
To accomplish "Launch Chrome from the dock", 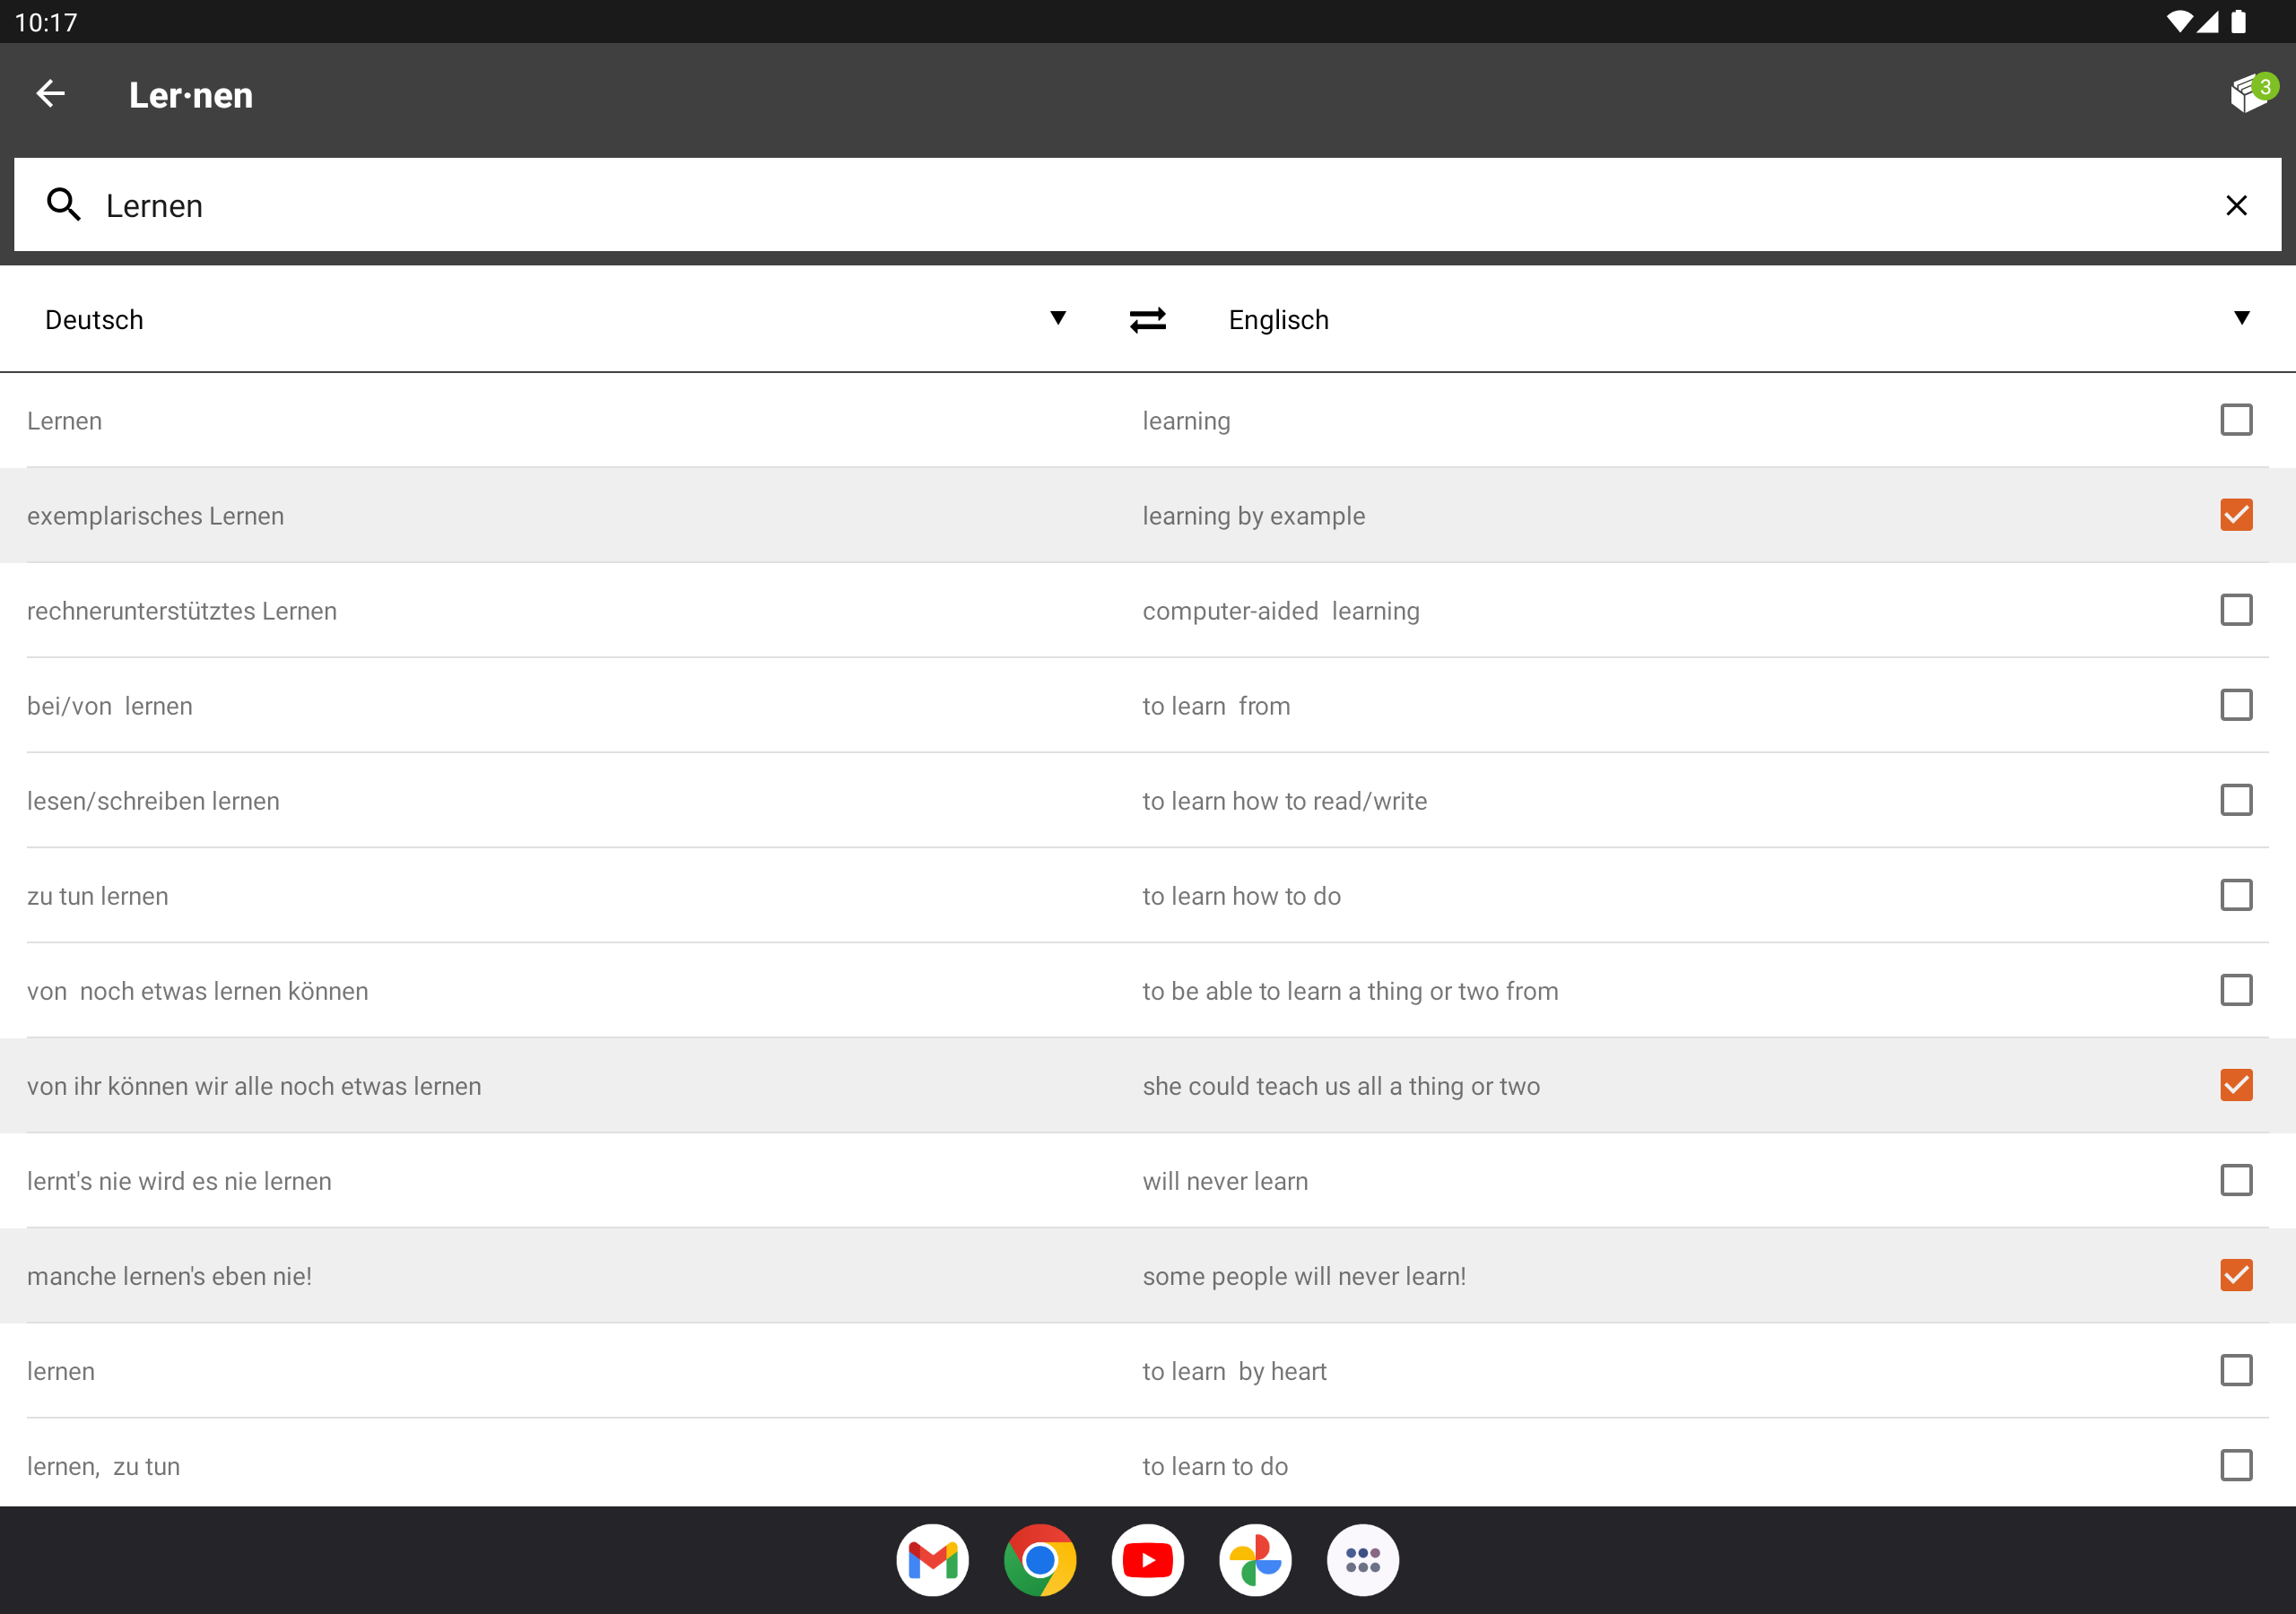I will tap(1040, 1559).
